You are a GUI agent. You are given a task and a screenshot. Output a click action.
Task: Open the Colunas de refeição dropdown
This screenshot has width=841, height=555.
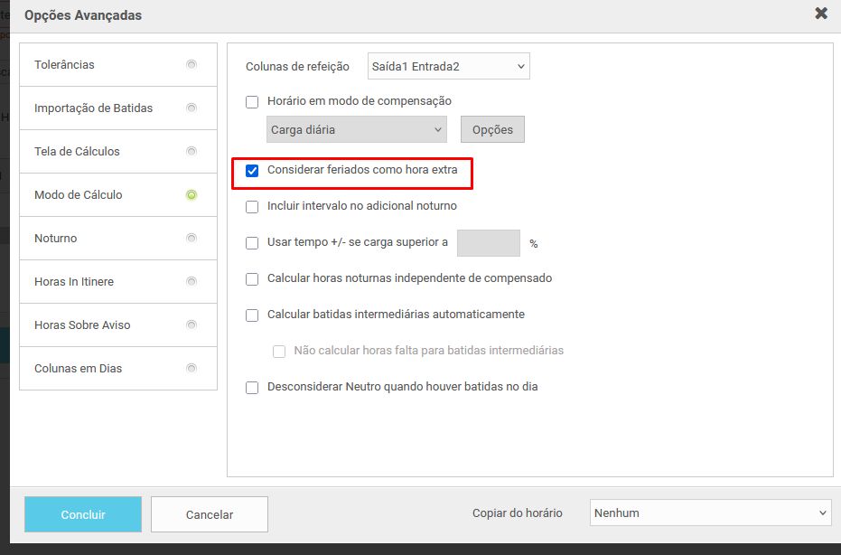448,66
